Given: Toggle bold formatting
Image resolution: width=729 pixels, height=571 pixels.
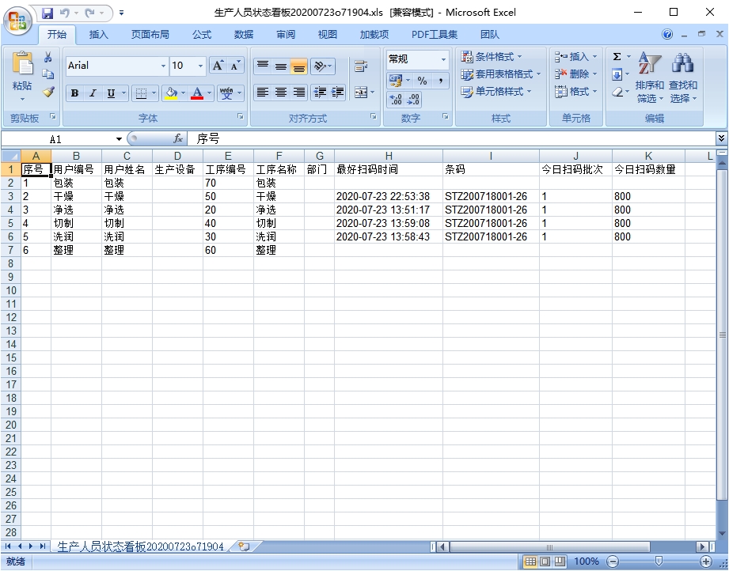Looking at the screenshot, I should pos(74,93).
